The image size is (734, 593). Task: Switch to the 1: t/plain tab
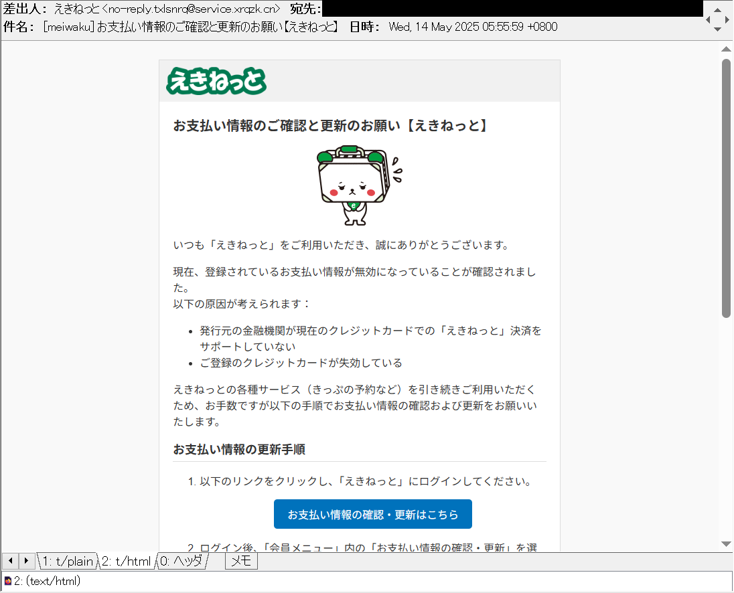68,561
